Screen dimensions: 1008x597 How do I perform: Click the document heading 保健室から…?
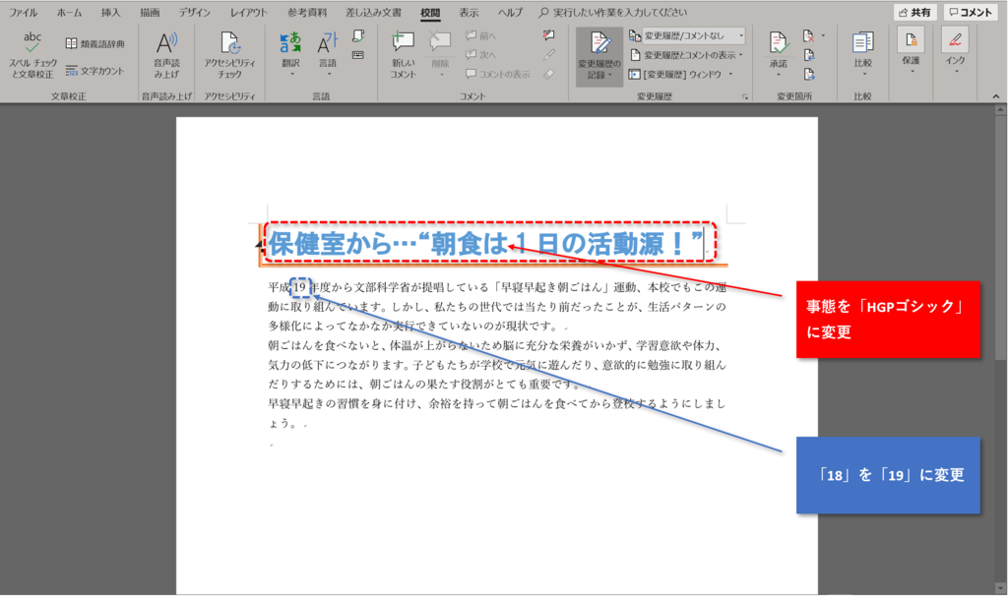pyautogui.click(x=486, y=244)
